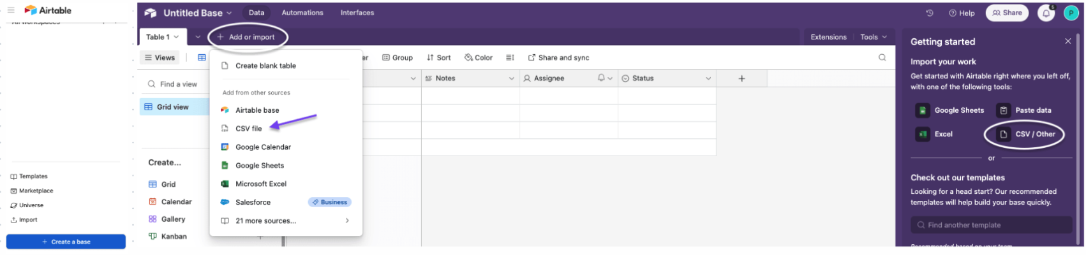Click the search magnifier icon in toolbar

[x=882, y=57]
